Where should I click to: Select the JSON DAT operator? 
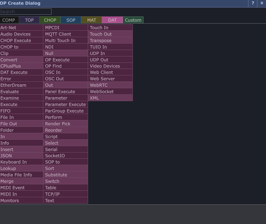click(x=21, y=155)
